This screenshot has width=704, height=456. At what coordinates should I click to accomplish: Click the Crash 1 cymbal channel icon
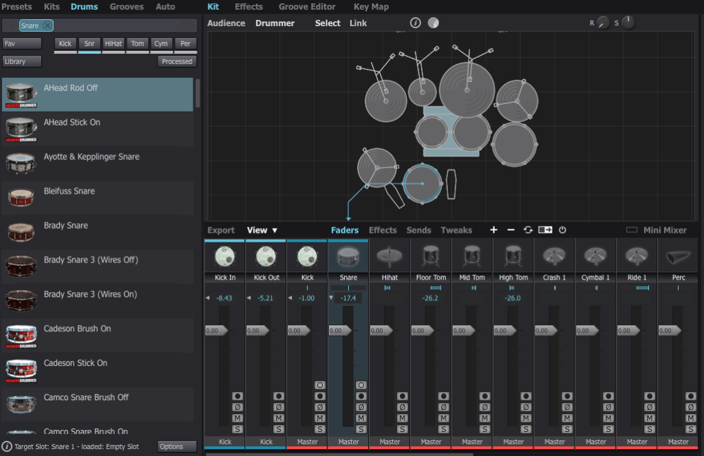coord(555,256)
